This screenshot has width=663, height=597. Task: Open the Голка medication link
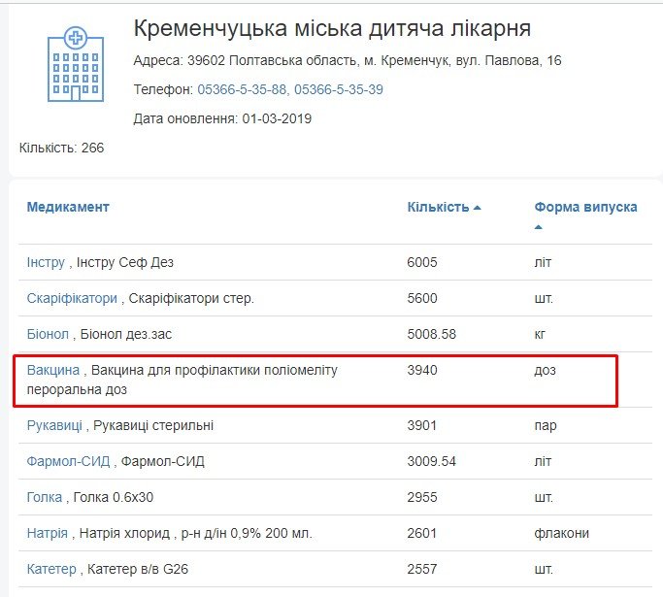(x=46, y=497)
